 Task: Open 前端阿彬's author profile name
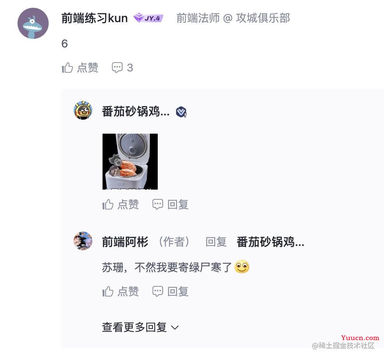click(x=125, y=242)
